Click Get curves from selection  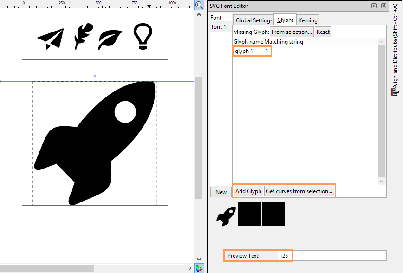[x=299, y=191]
